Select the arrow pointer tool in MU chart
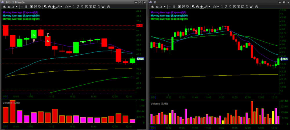This screenshot has width=290, height=130. coord(45,7)
